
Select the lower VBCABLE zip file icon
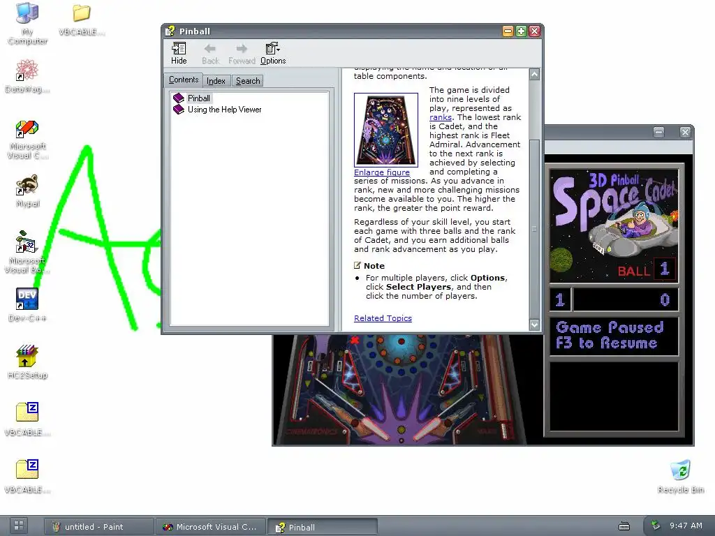click(27, 477)
